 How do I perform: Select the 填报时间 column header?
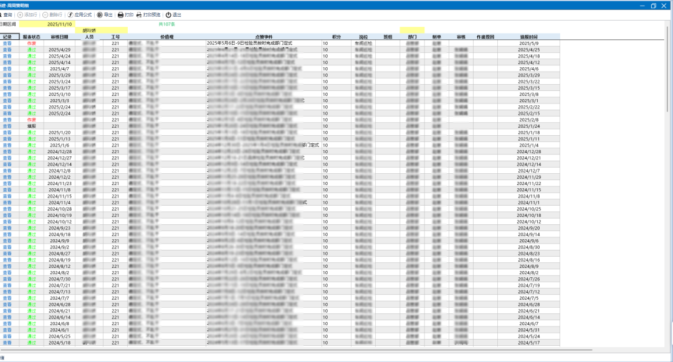click(x=529, y=37)
